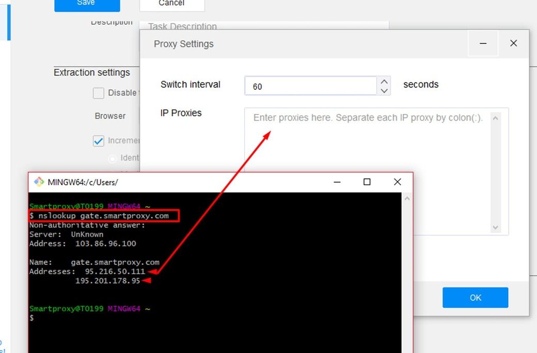
Task: Open the MINGW64 terminal window icon menu
Action: coord(39,182)
